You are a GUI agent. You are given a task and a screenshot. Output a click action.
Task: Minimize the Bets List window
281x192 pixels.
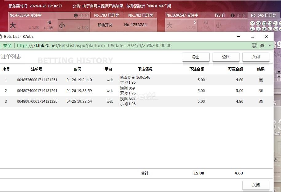pyautogui.click(x=239, y=36)
